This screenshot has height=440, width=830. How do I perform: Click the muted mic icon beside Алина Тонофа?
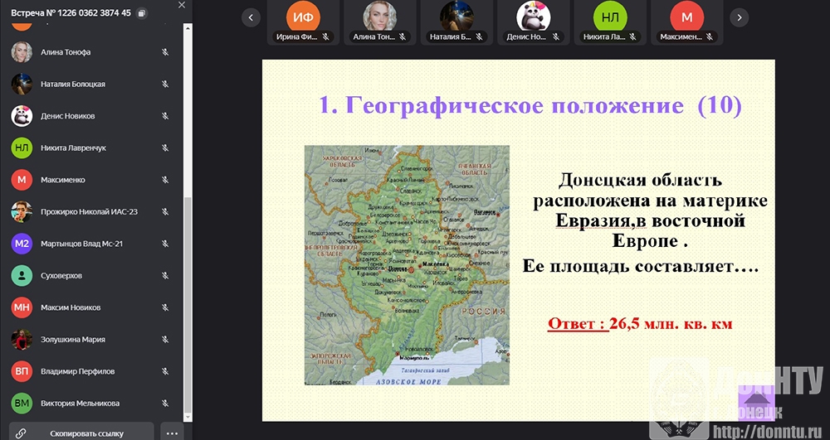165,52
